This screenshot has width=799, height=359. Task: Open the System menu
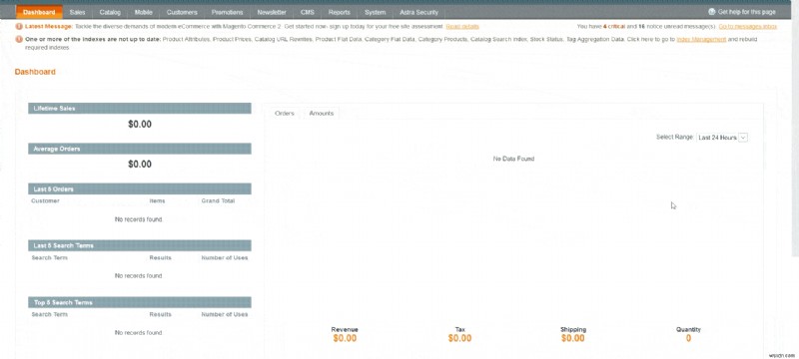(376, 12)
